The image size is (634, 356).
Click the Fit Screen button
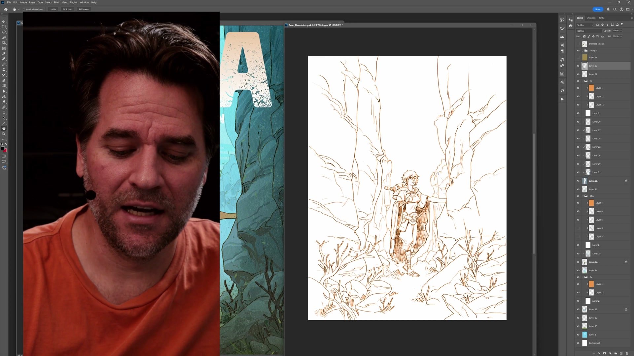point(67,9)
